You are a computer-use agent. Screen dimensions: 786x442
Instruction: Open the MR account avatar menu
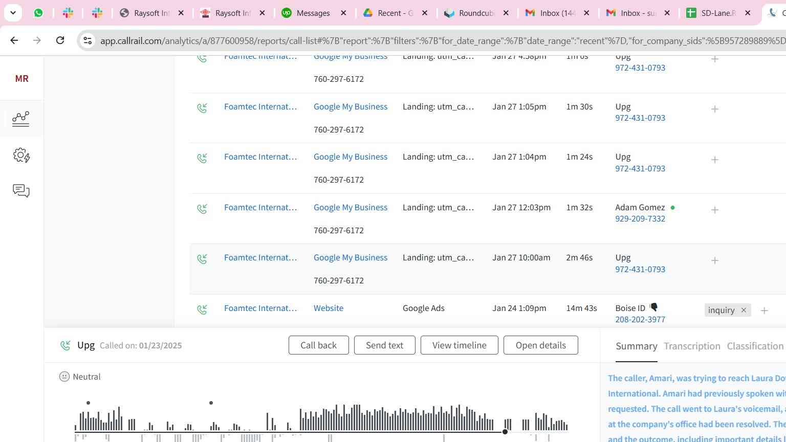pyautogui.click(x=21, y=78)
